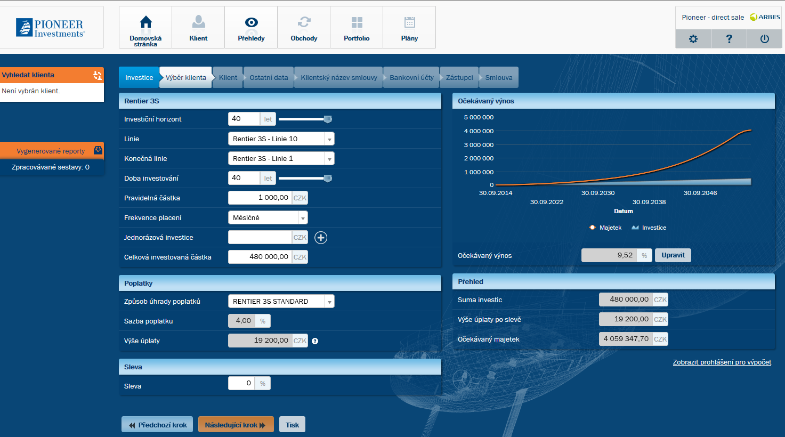Open the Klient section icon

point(198,22)
